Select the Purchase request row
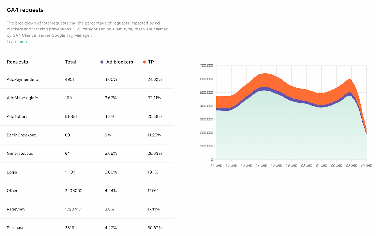 pyautogui.click(x=16, y=228)
